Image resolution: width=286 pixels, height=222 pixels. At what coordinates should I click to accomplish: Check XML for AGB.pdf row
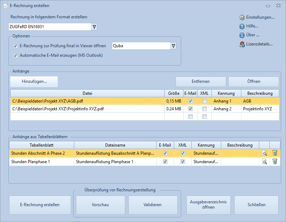[204, 101]
